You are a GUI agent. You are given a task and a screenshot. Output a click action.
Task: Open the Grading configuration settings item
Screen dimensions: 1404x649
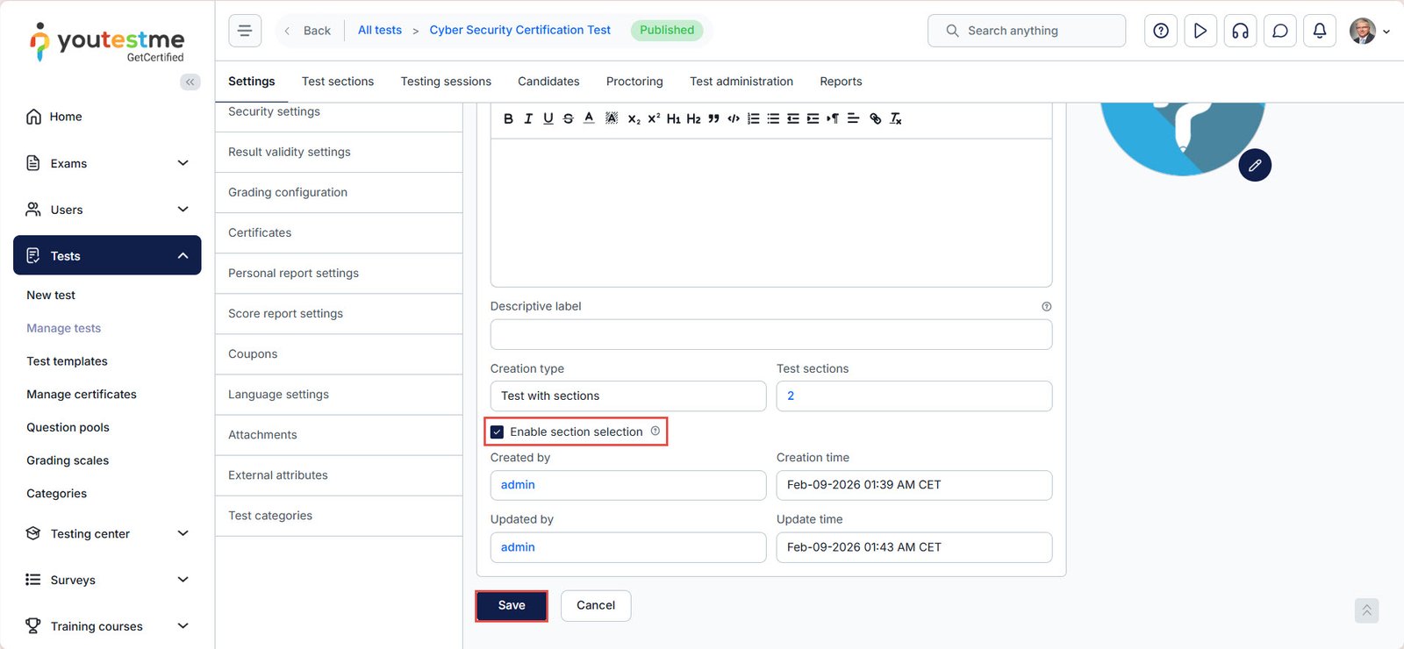(x=288, y=192)
